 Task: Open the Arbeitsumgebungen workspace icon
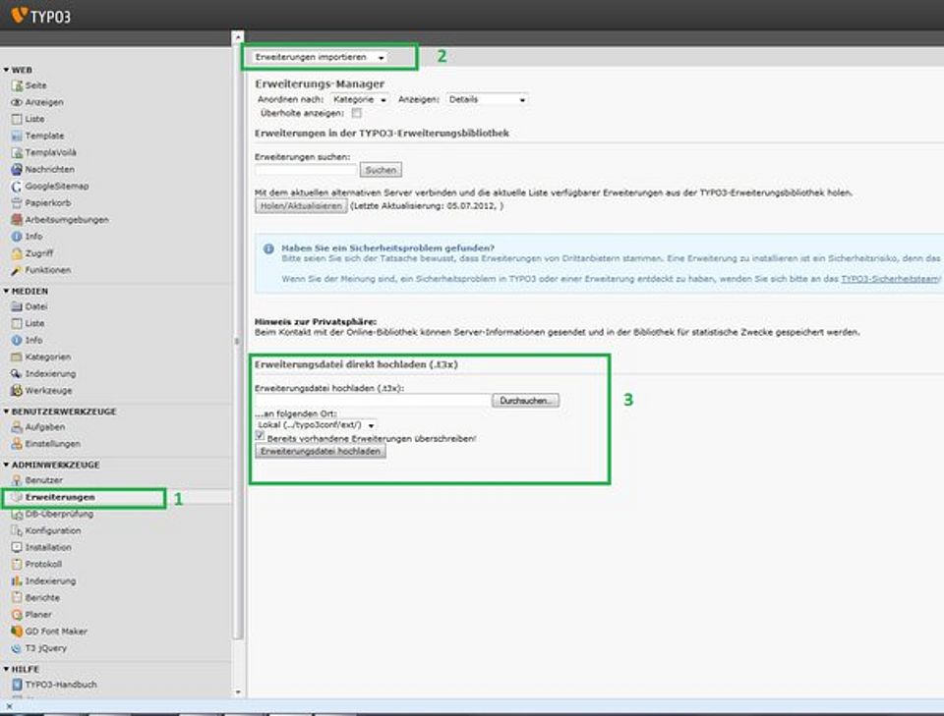click(17, 220)
